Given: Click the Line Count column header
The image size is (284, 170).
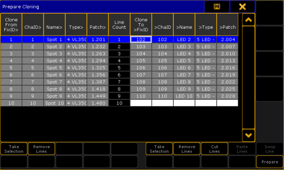Looking at the screenshot, I should pos(119,24).
